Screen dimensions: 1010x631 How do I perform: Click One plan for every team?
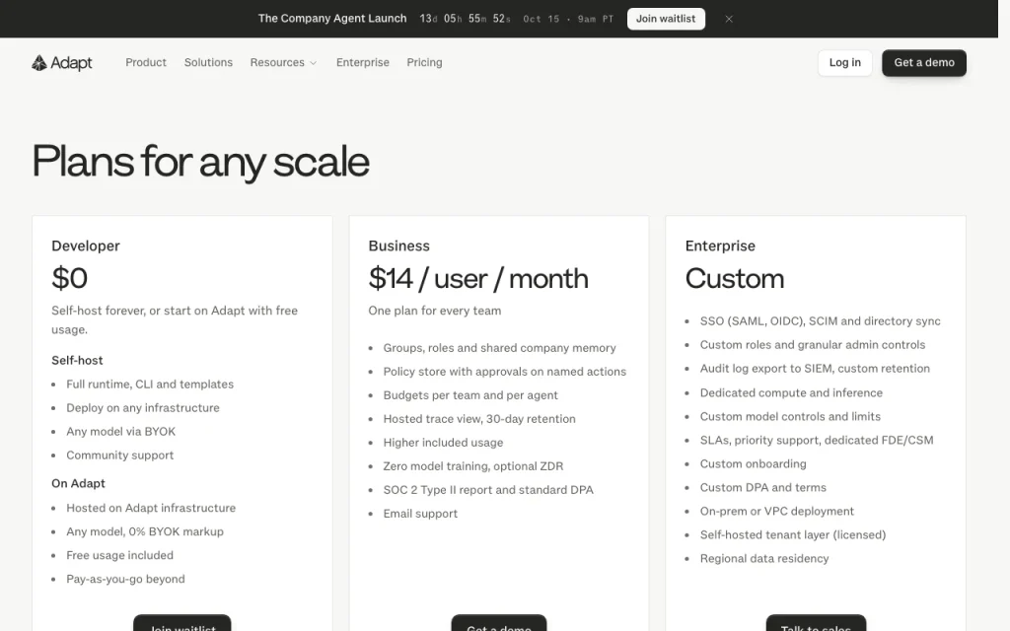pyautogui.click(x=435, y=311)
